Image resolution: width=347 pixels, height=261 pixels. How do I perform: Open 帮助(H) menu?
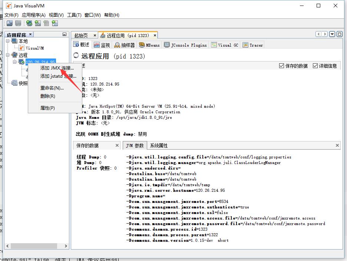pyautogui.click(x=112, y=15)
